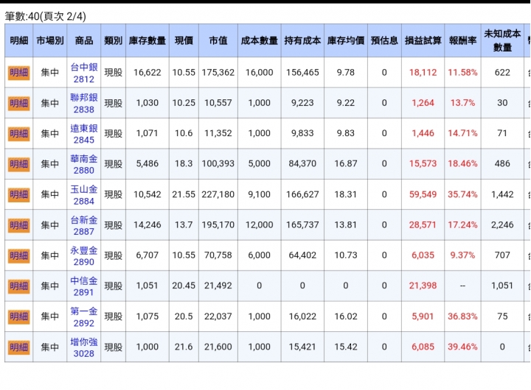Open the 遠東銀 2845 stock link
This screenshot has width=531, height=390.
point(84,134)
